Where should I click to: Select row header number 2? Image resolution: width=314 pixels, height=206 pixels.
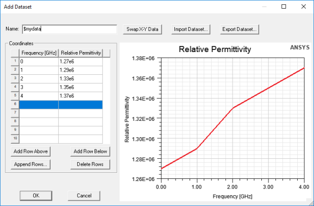coord(15,70)
